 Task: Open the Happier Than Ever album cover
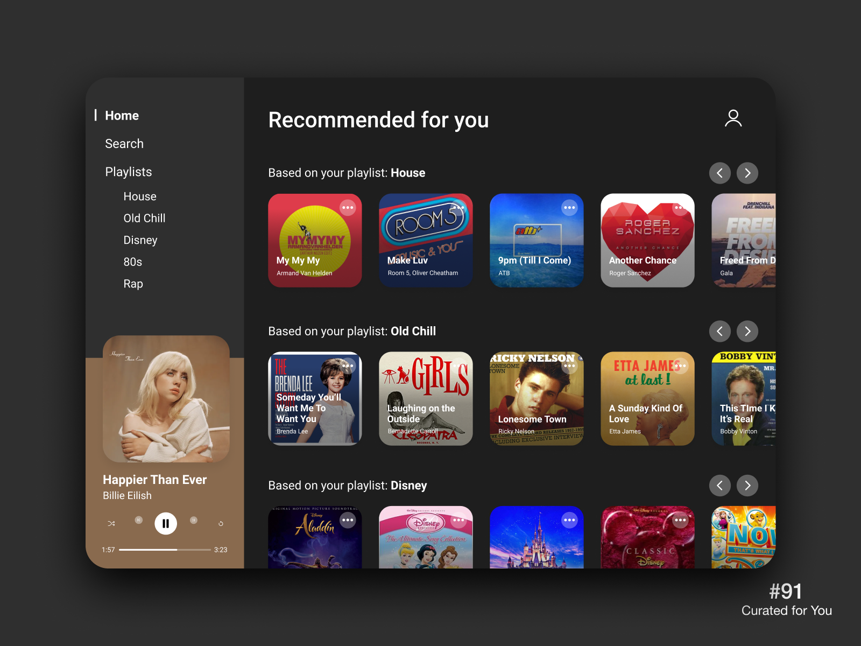coord(166,399)
